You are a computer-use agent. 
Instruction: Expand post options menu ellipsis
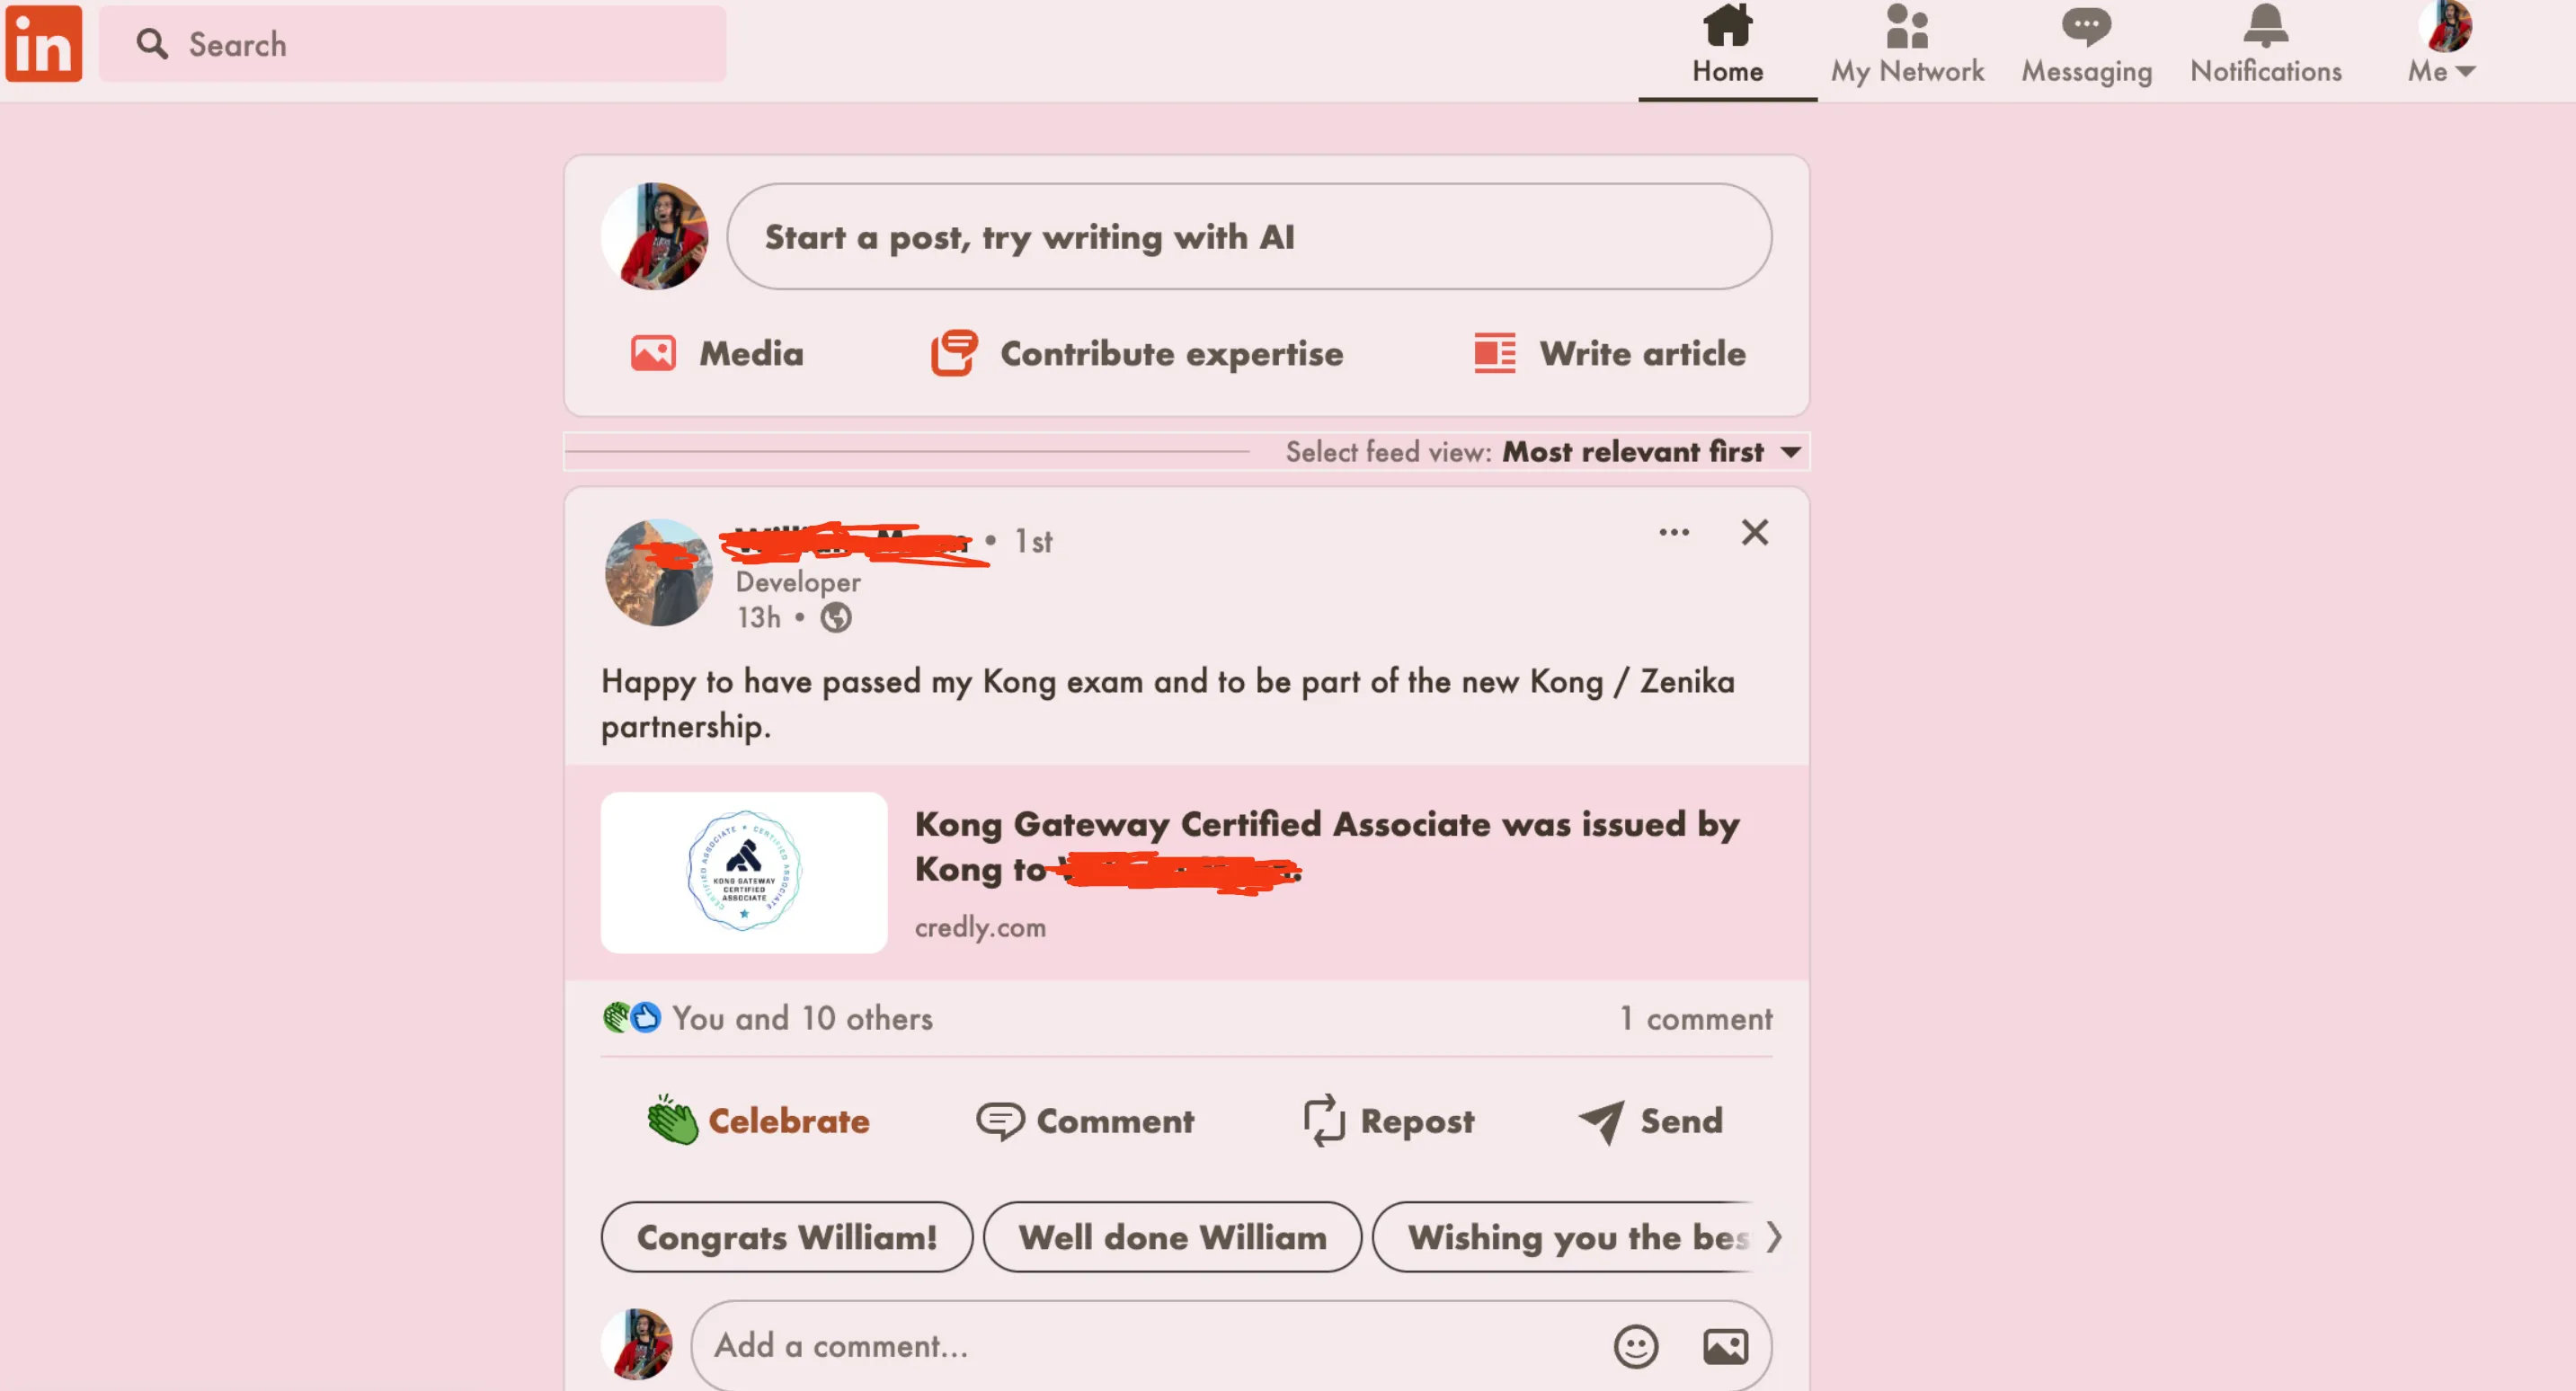(x=1675, y=531)
